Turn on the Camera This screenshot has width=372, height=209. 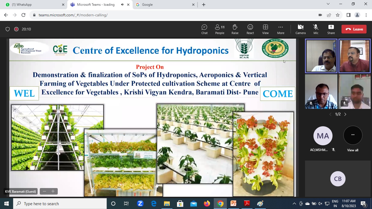click(x=300, y=29)
